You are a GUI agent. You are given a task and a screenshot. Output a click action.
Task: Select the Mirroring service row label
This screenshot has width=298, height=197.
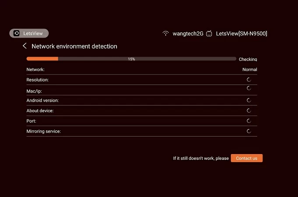43,131
